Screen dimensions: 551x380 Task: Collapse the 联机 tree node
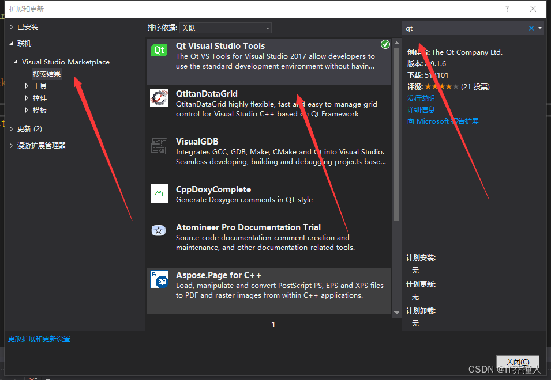[x=11, y=44]
